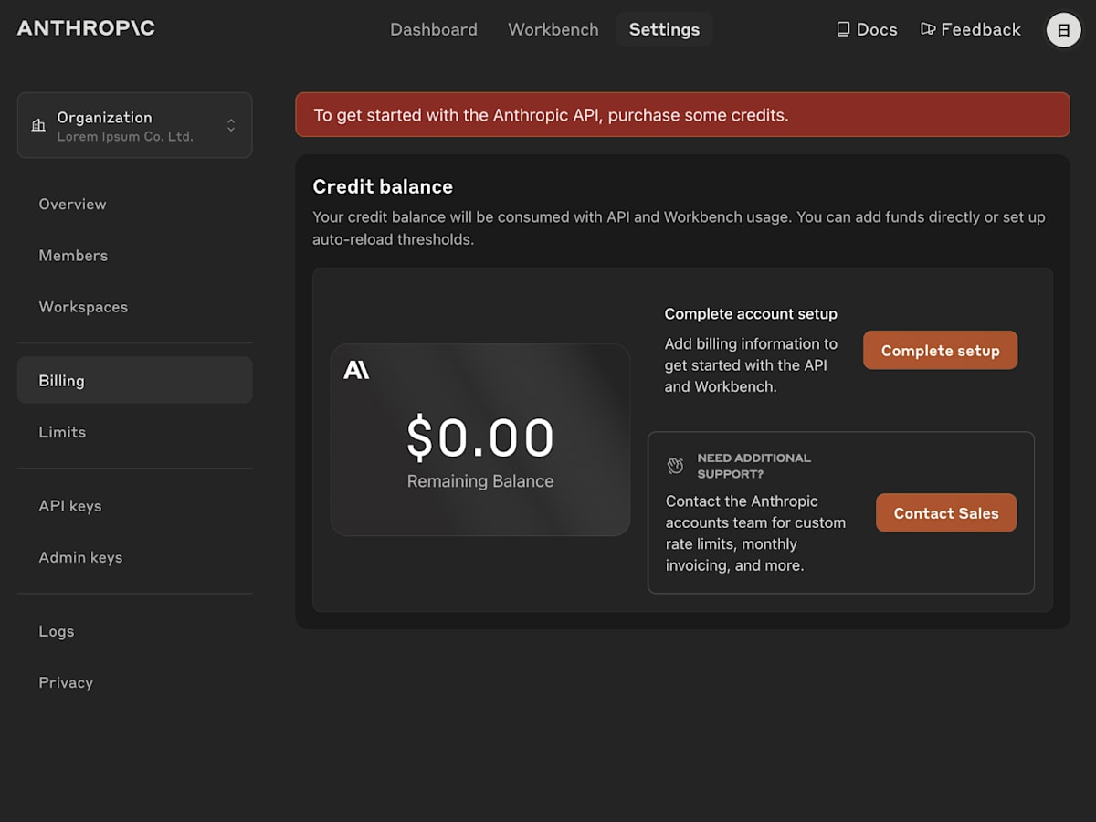
Task: Click the Contact Sales button
Action: coord(946,513)
